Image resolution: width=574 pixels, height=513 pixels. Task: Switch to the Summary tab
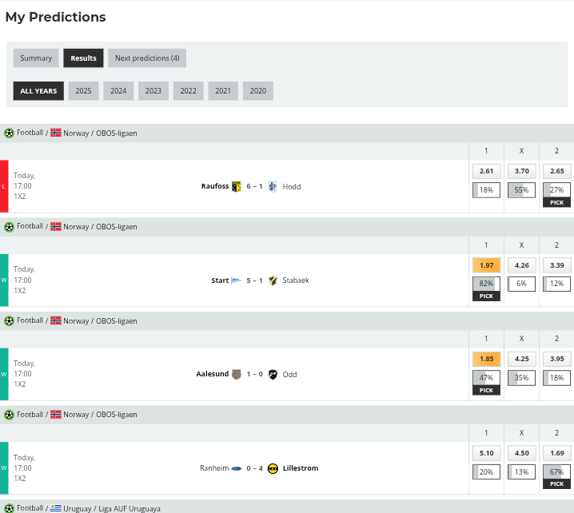(36, 58)
